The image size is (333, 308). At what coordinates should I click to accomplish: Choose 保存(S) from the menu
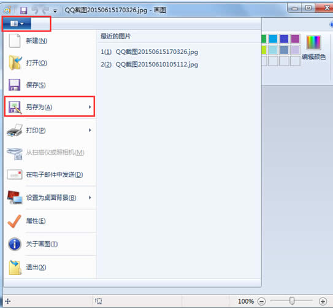50,85
